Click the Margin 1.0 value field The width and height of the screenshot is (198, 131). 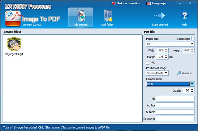(x=161, y=57)
